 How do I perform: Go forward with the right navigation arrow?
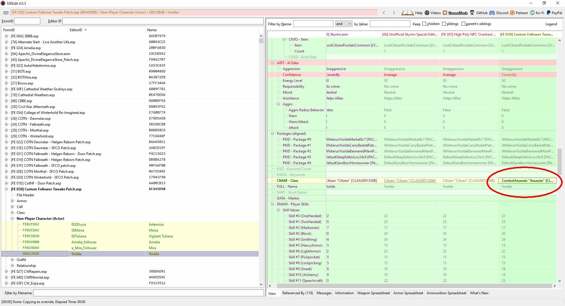394,13
